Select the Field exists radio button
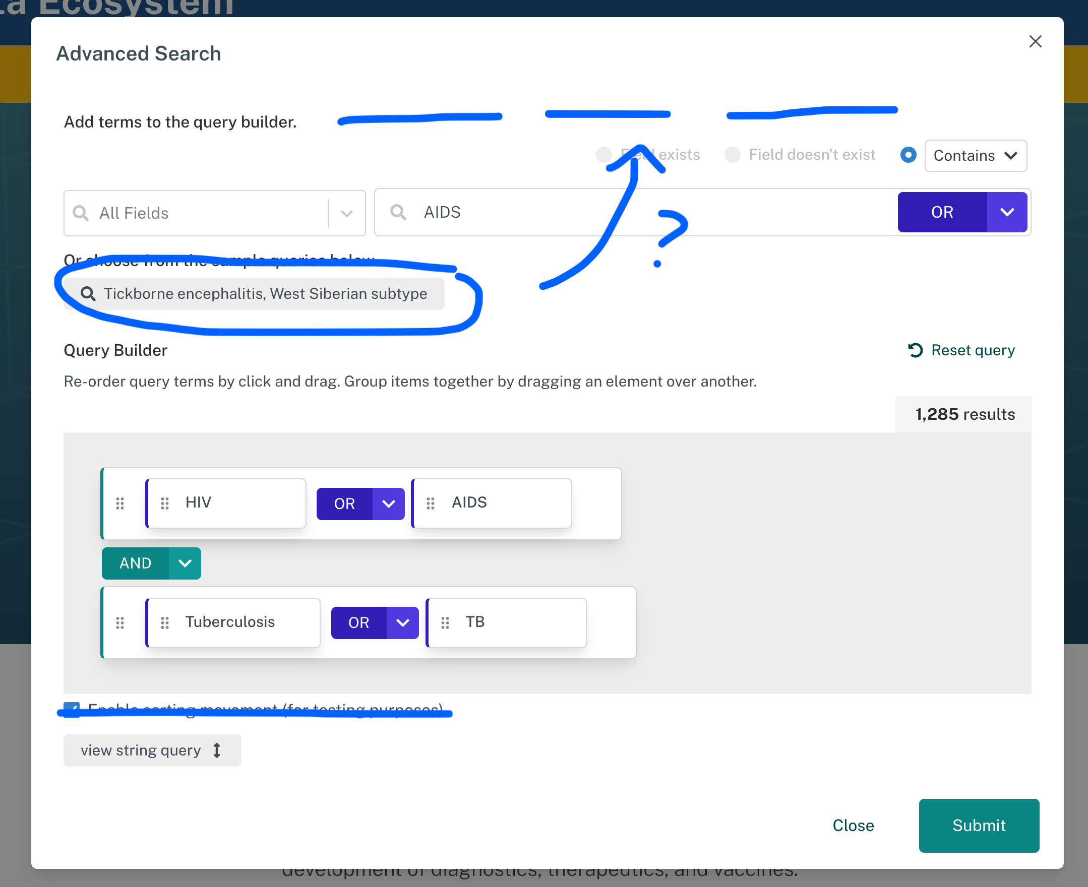 pyautogui.click(x=604, y=155)
